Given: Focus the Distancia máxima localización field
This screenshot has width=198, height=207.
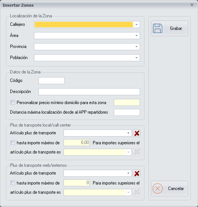Looking at the screenshot, I should (x=127, y=112).
